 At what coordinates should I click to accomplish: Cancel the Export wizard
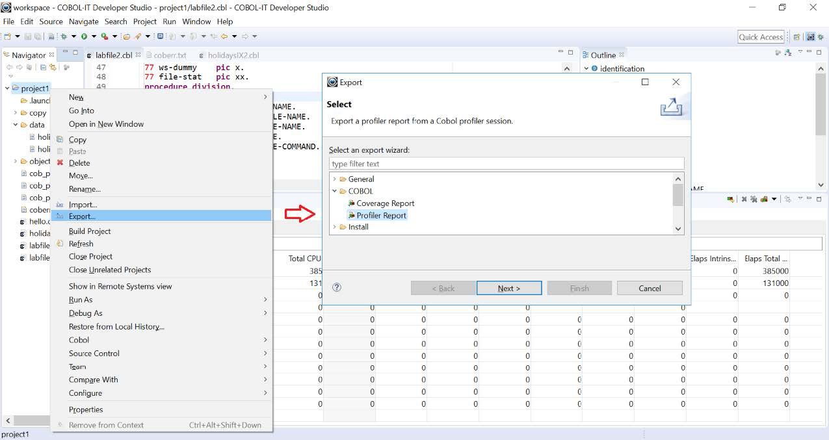[649, 287]
